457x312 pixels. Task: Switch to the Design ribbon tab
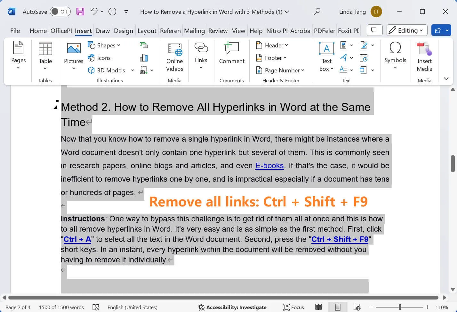pyautogui.click(x=124, y=30)
